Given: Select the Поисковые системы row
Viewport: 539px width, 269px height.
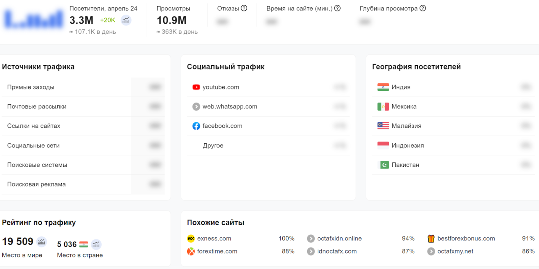Looking at the screenshot, I should [x=83, y=165].
